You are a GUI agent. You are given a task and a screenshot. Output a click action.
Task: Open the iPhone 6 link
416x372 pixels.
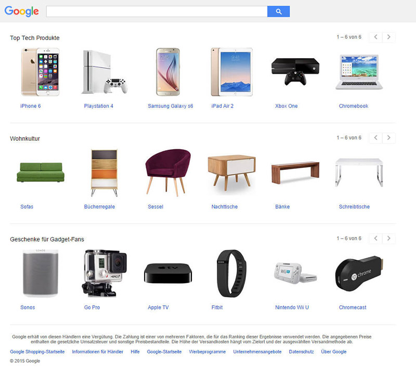pyautogui.click(x=31, y=106)
